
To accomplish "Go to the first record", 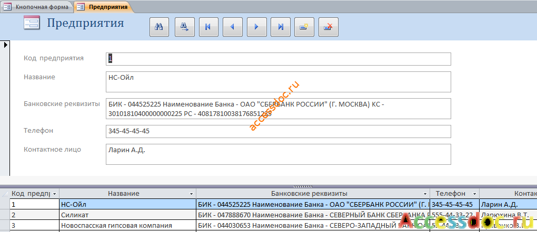I will 208,27.
